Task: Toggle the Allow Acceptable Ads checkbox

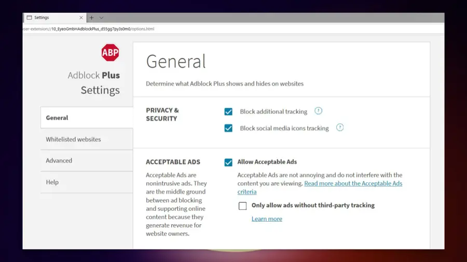Action: coord(228,162)
